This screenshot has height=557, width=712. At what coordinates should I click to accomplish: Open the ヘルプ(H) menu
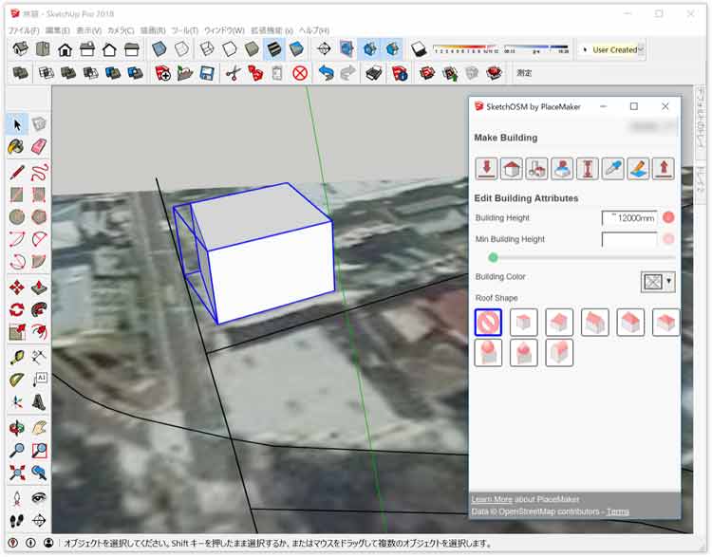pos(314,30)
